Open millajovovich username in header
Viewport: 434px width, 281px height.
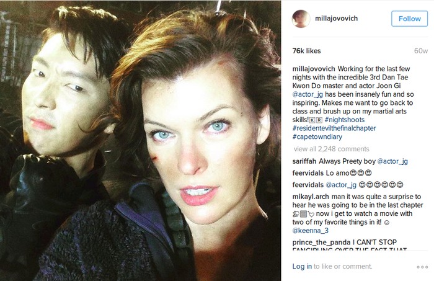point(336,18)
